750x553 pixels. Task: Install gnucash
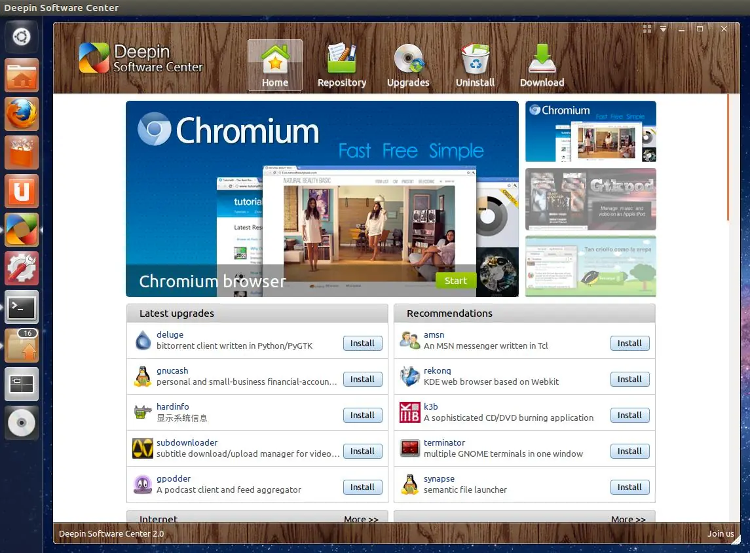(x=363, y=379)
